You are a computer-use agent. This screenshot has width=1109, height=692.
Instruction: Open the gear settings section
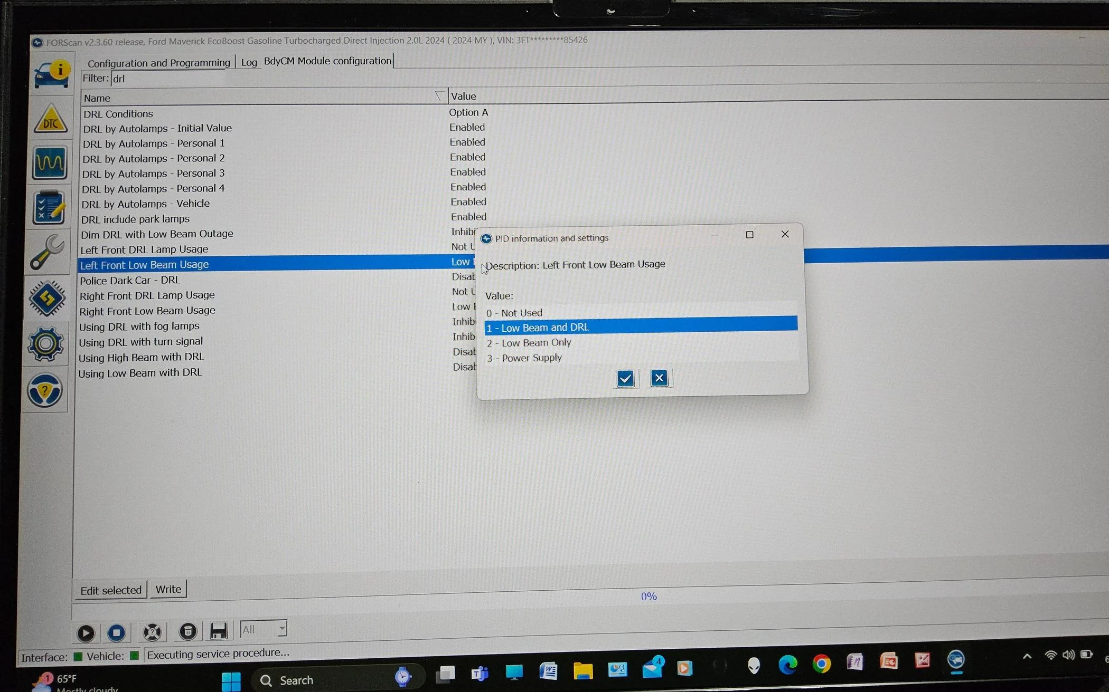tap(45, 344)
